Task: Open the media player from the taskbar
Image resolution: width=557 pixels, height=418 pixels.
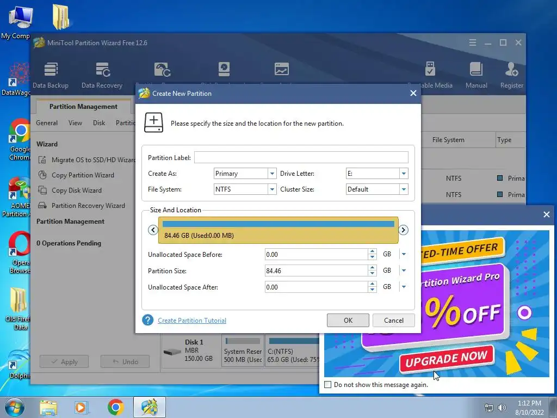Action: pos(81,407)
